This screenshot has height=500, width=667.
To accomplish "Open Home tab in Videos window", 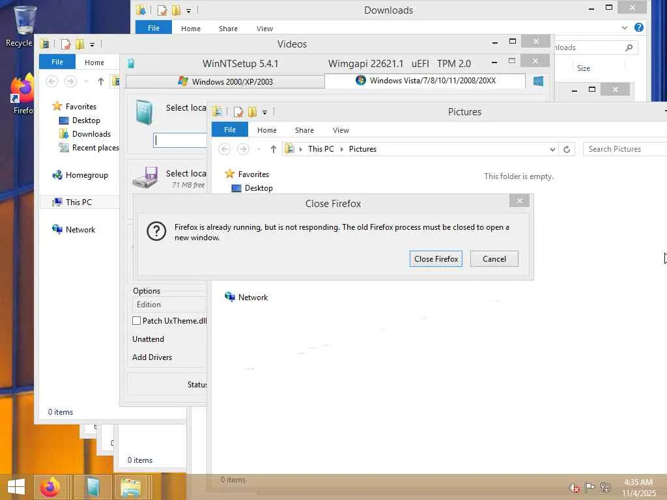I will pos(94,62).
